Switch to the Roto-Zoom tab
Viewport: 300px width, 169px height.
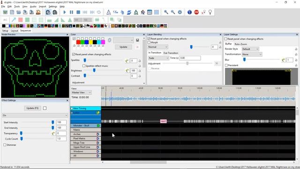coord(240,44)
